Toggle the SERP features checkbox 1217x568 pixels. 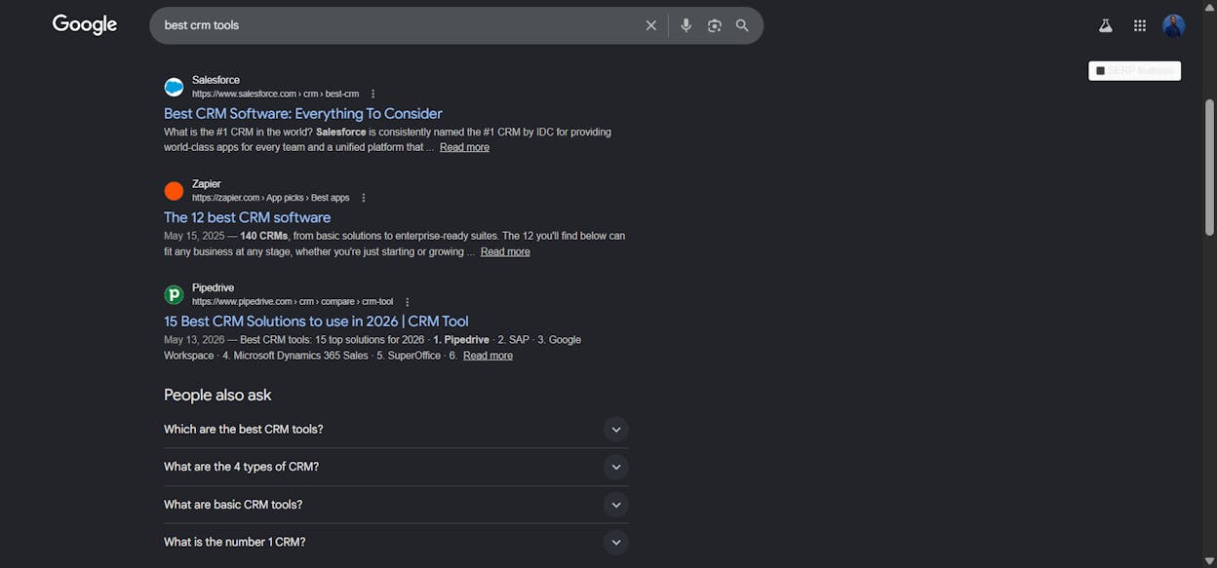point(1101,71)
